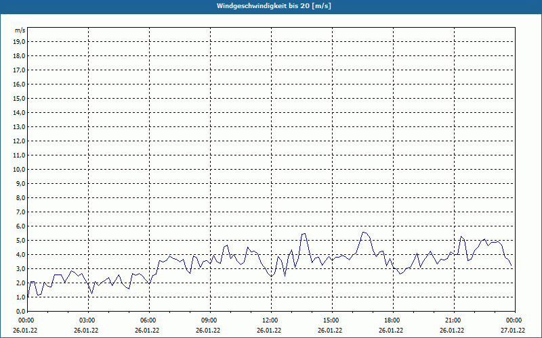This screenshot has width=542, height=338.
Task: Select the 15,0 y-axis value
Action: point(19,98)
